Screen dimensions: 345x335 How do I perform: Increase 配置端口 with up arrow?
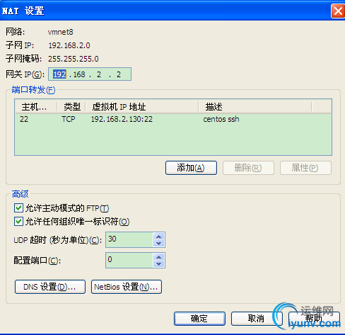pos(159,257)
